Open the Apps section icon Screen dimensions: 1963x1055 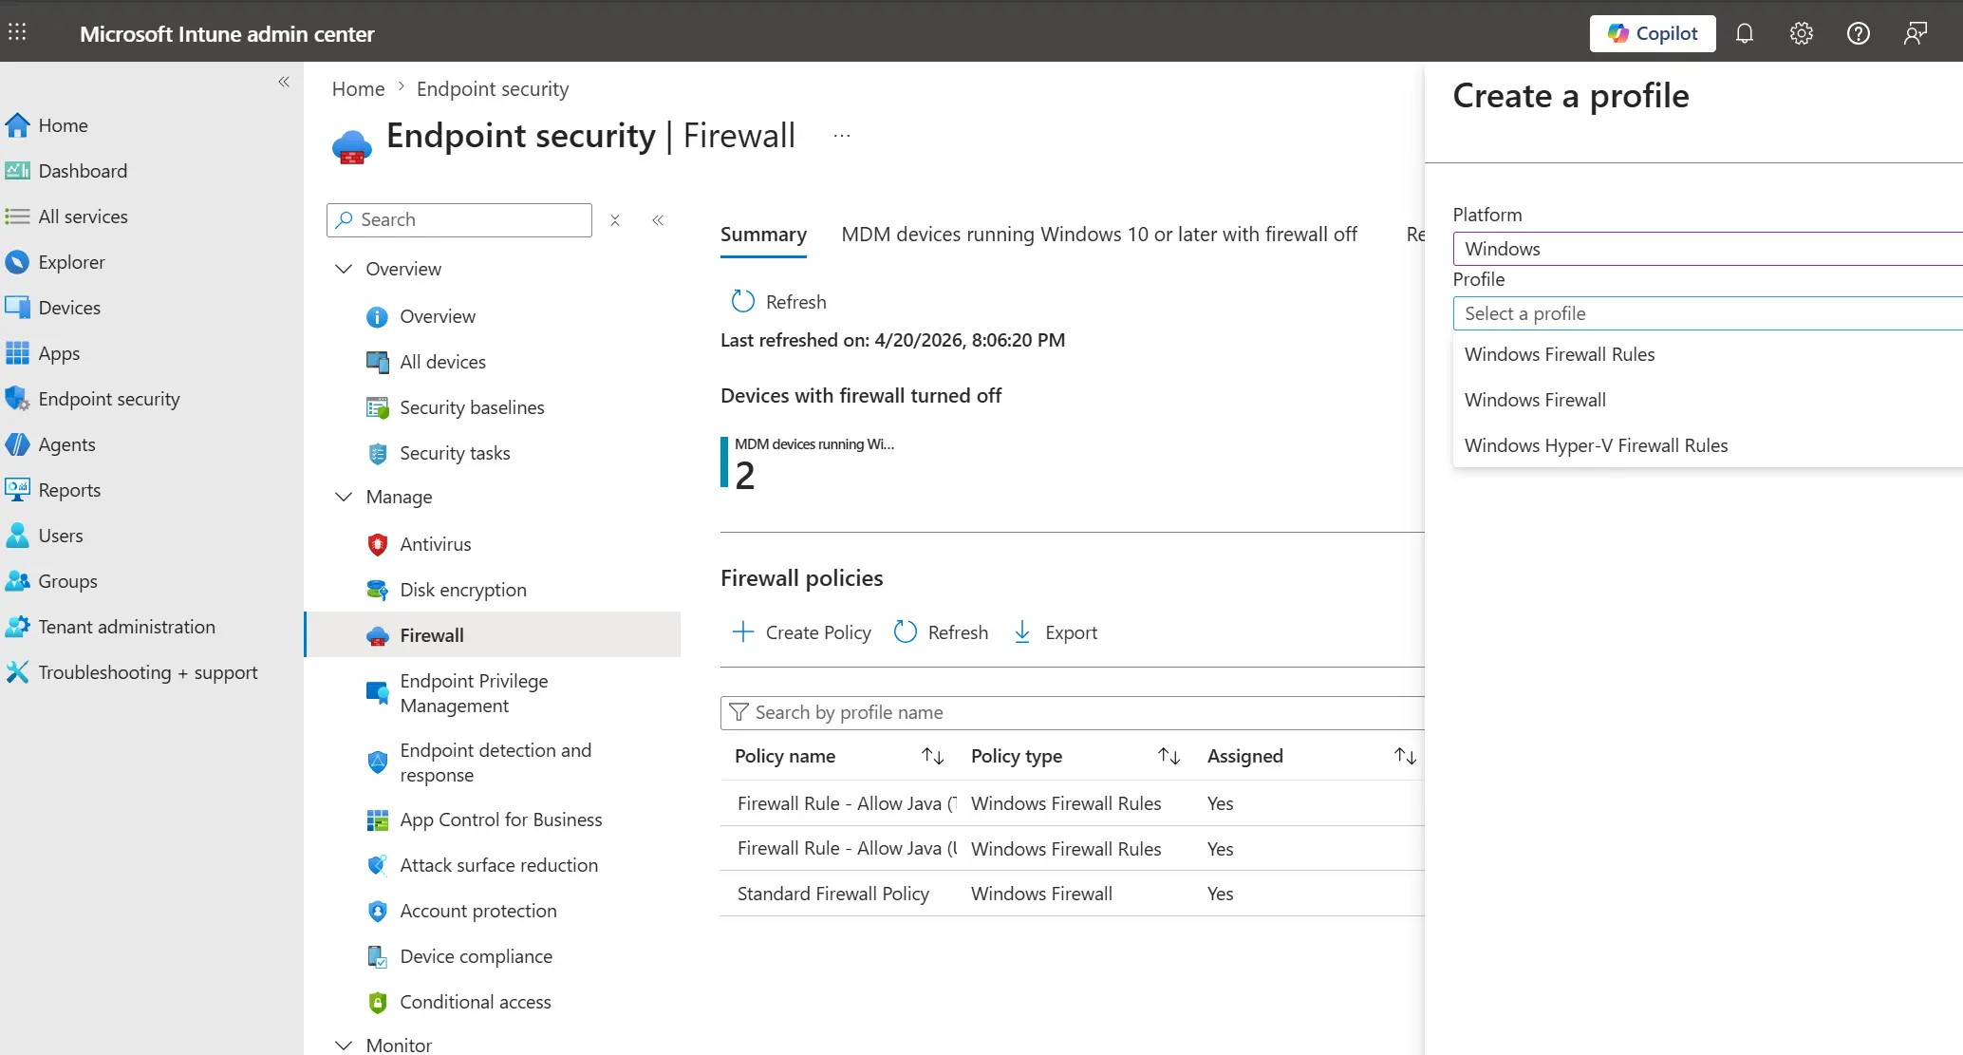coord(17,352)
